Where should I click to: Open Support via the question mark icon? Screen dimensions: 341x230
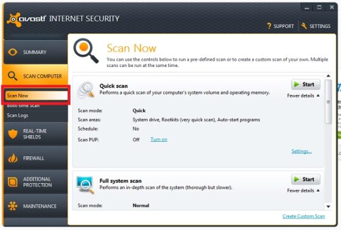pos(269,26)
